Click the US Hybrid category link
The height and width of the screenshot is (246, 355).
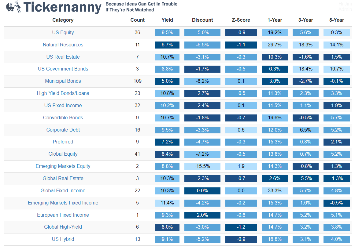63,239
